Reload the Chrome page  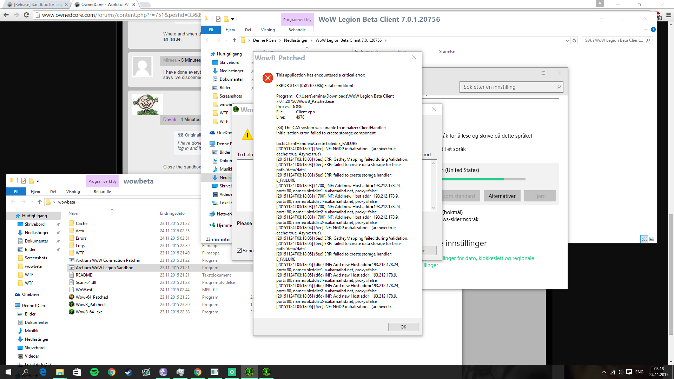pyautogui.click(x=26, y=15)
